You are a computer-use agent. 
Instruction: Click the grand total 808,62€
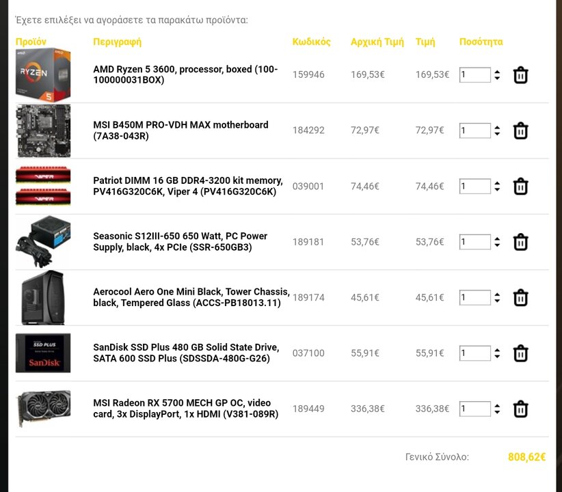point(527,457)
